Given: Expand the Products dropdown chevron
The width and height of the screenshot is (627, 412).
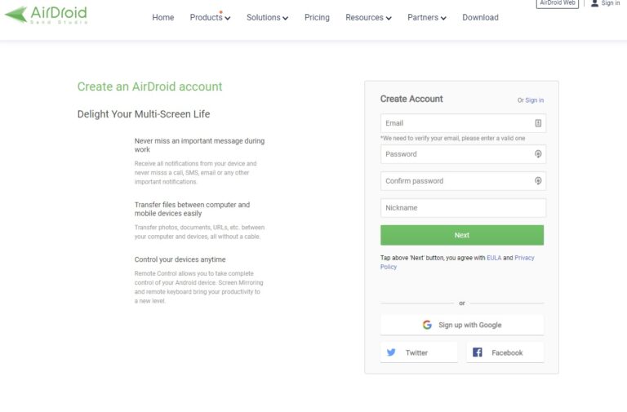Looking at the screenshot, I should pyautogui.click(x=228, y=18).
